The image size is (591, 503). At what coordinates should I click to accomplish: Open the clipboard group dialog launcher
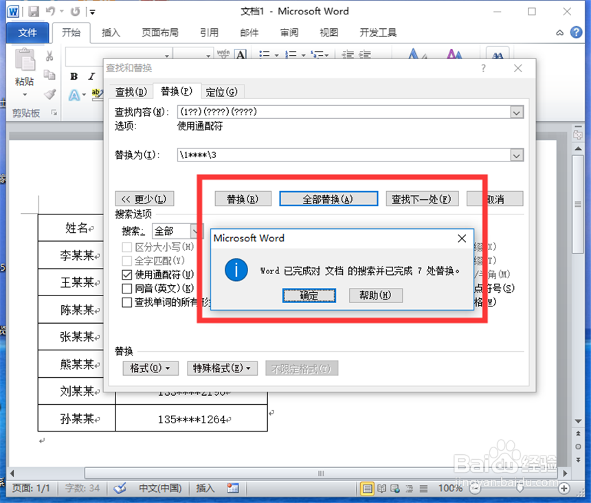(54, 113)
